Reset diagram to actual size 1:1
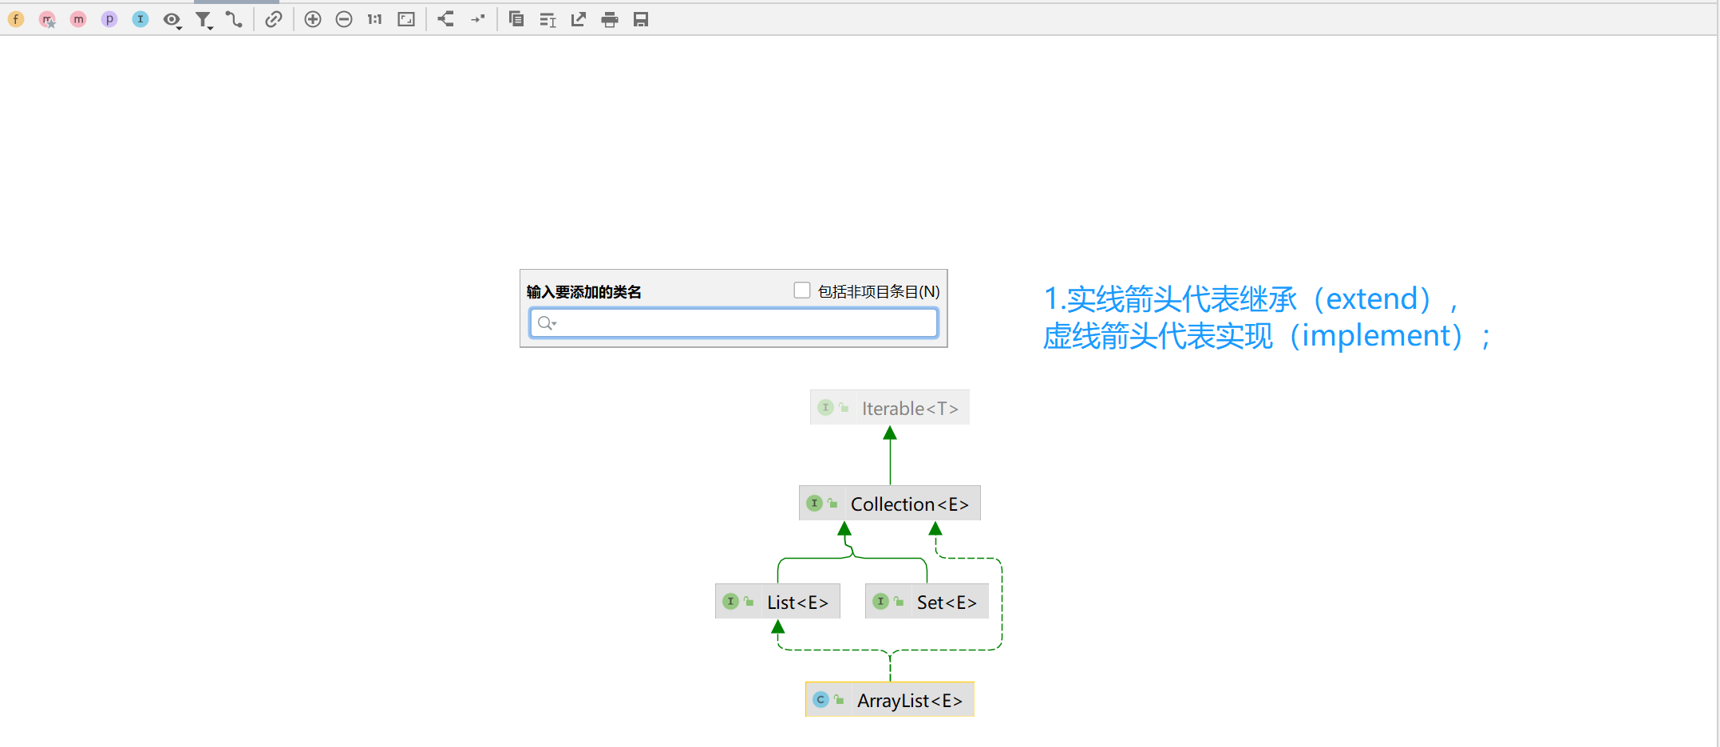 tap(375, 19)
